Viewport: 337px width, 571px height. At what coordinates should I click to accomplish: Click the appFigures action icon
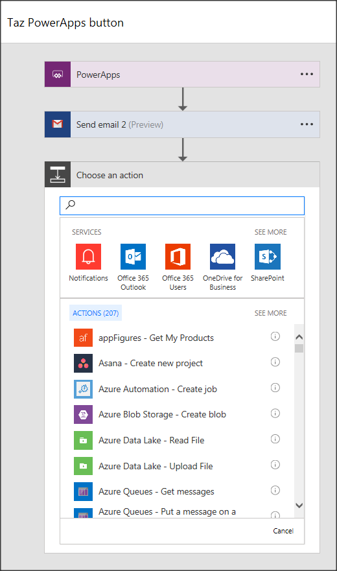pos(83,338)
